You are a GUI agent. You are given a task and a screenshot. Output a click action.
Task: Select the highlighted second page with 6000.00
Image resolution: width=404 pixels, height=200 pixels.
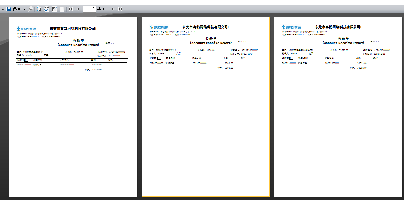[206, 107]
